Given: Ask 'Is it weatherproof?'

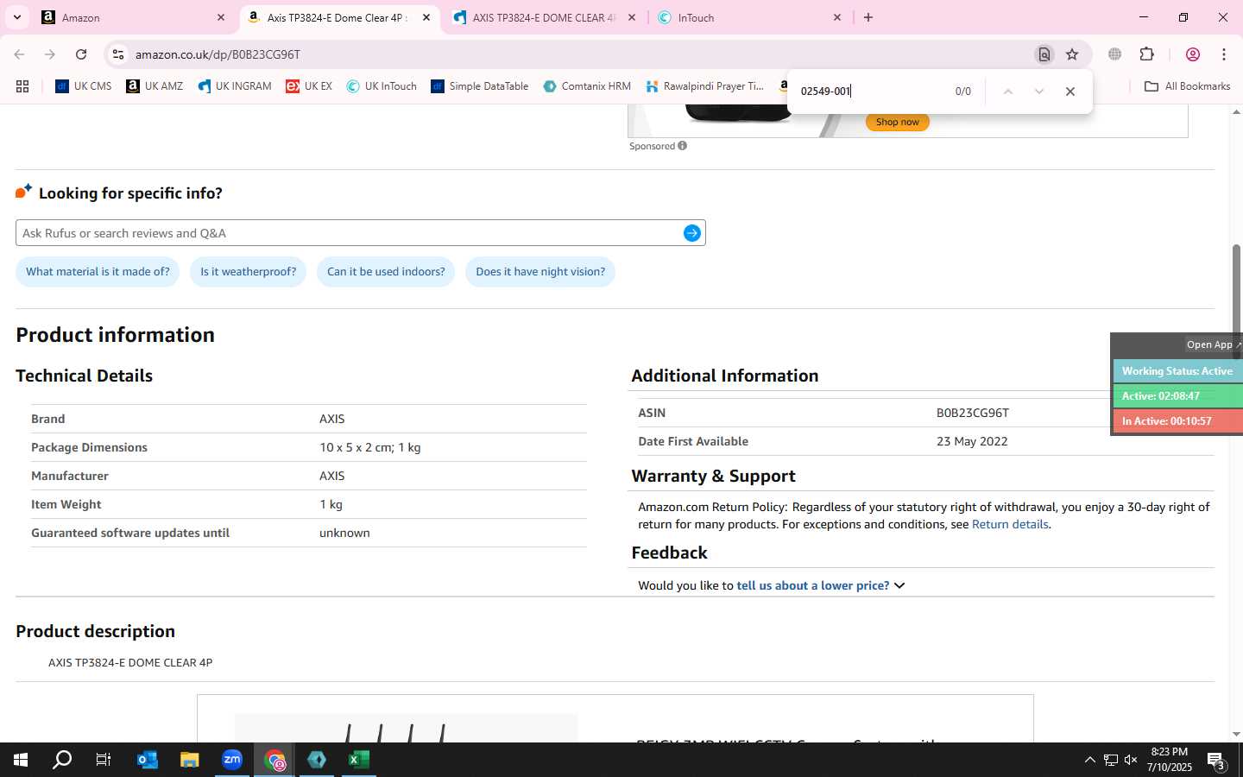Looking at the screenshot, I should (248, 272).
